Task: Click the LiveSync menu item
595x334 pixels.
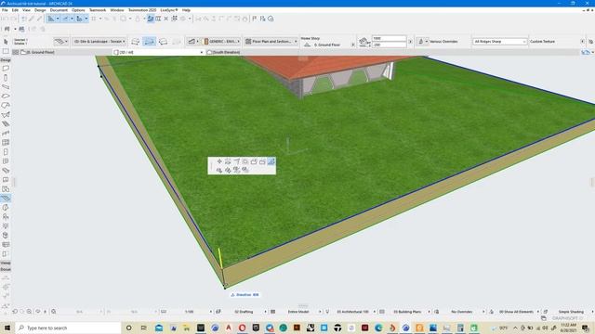Action: coord(169,10)
